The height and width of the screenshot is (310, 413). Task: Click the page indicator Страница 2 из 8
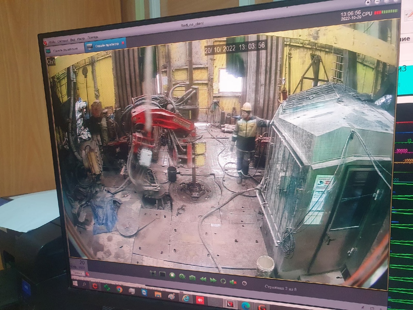click(x=280, y=288)
